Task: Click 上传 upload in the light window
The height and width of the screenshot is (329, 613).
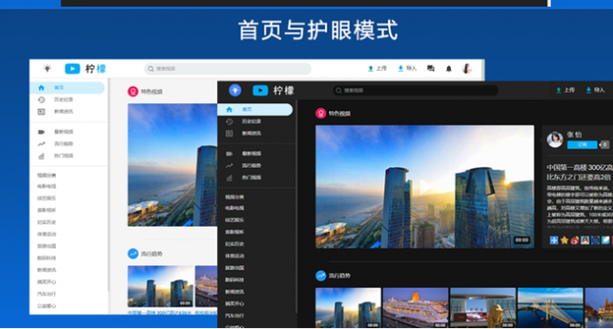Action: (x=377, y=68)
